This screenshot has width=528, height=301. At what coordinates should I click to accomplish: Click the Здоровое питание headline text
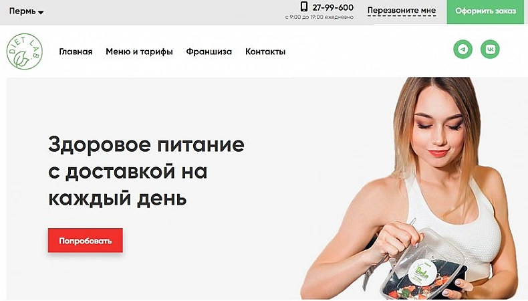pos(146,171)
